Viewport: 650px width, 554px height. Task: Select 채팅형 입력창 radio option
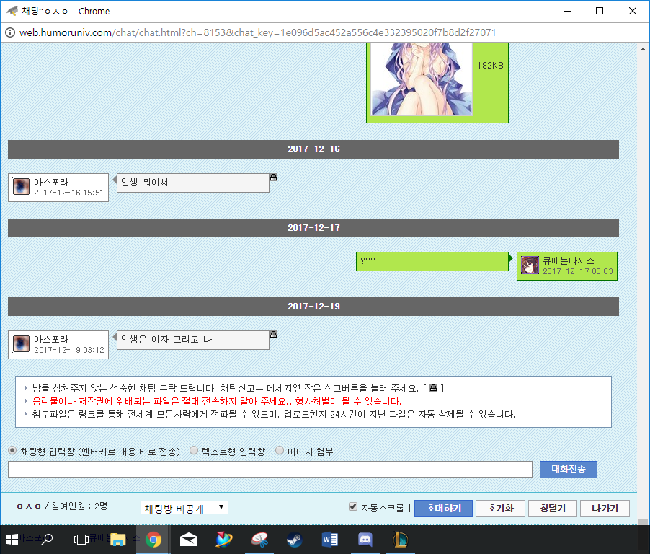tap(12, 451)
